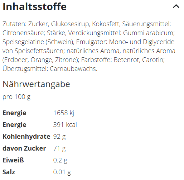Click the 'pro 100 g' label
The width and height of the screenshot is (184, 180).
point(16,97)
